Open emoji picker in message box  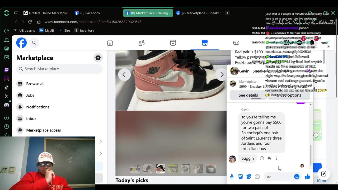(x=297, y=177)
